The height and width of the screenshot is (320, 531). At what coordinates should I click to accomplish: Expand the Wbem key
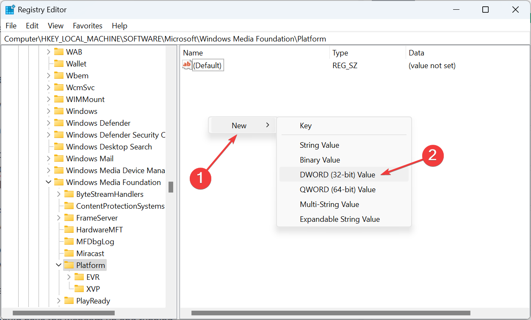pos(49,76)
